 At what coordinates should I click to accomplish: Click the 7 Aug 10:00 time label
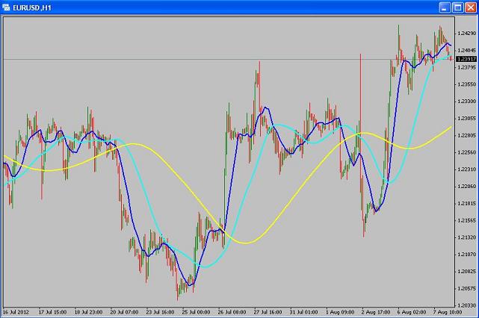(x=448, y=312)
